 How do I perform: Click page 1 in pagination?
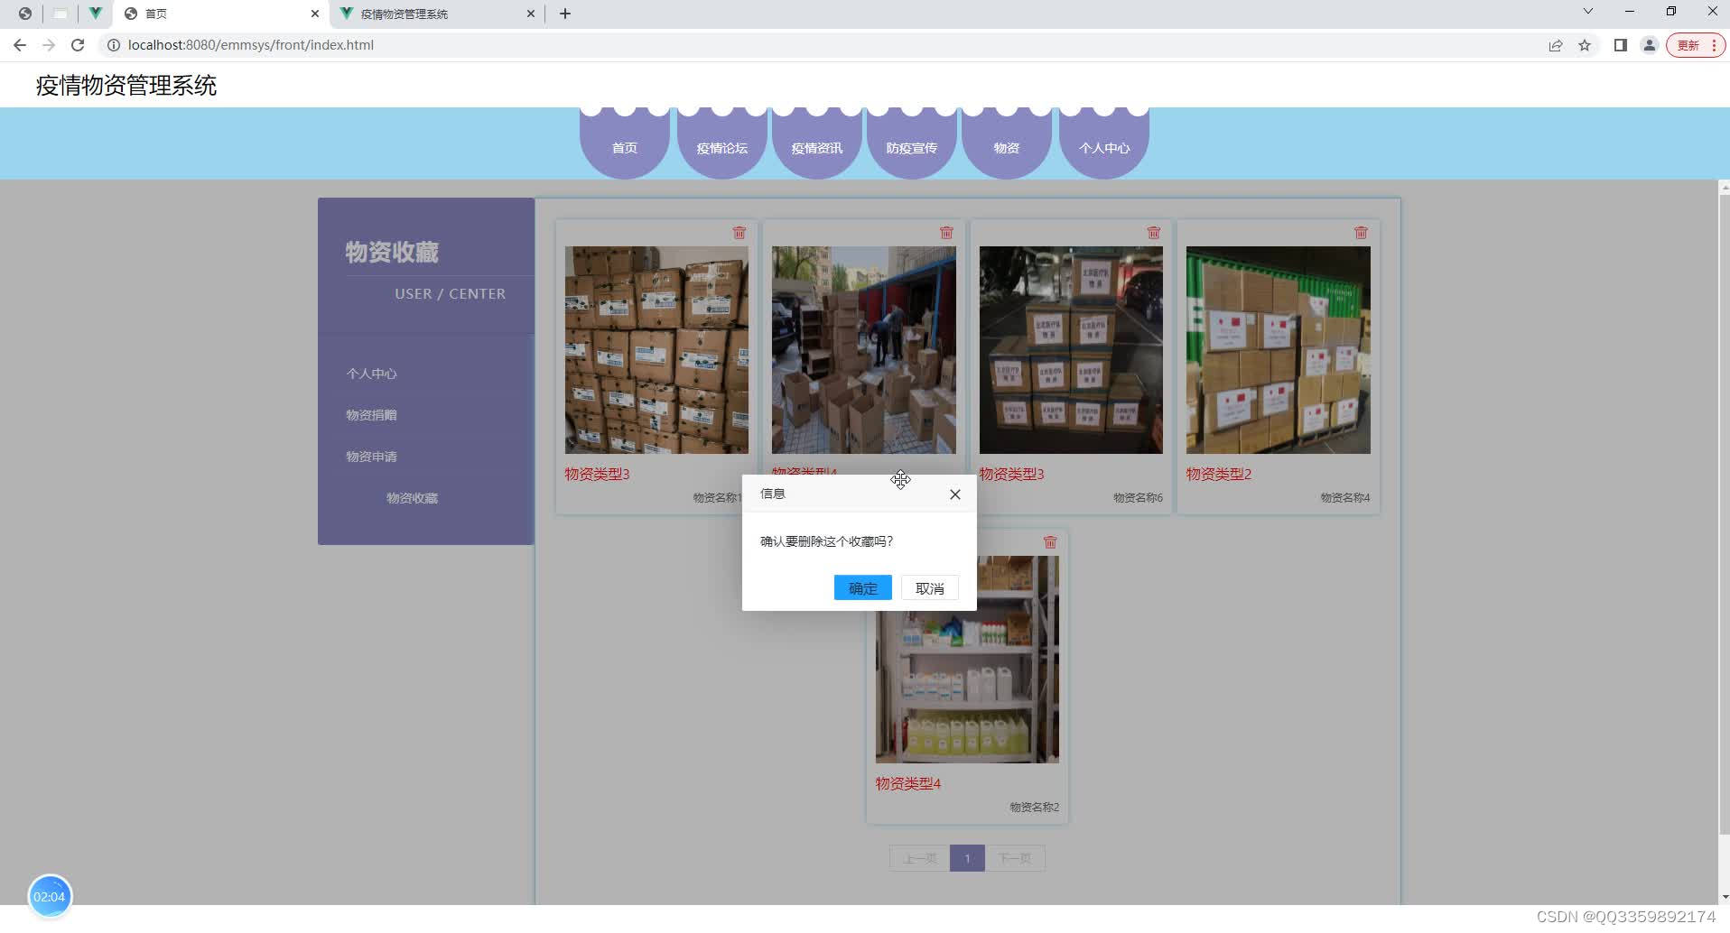(967, 858)
